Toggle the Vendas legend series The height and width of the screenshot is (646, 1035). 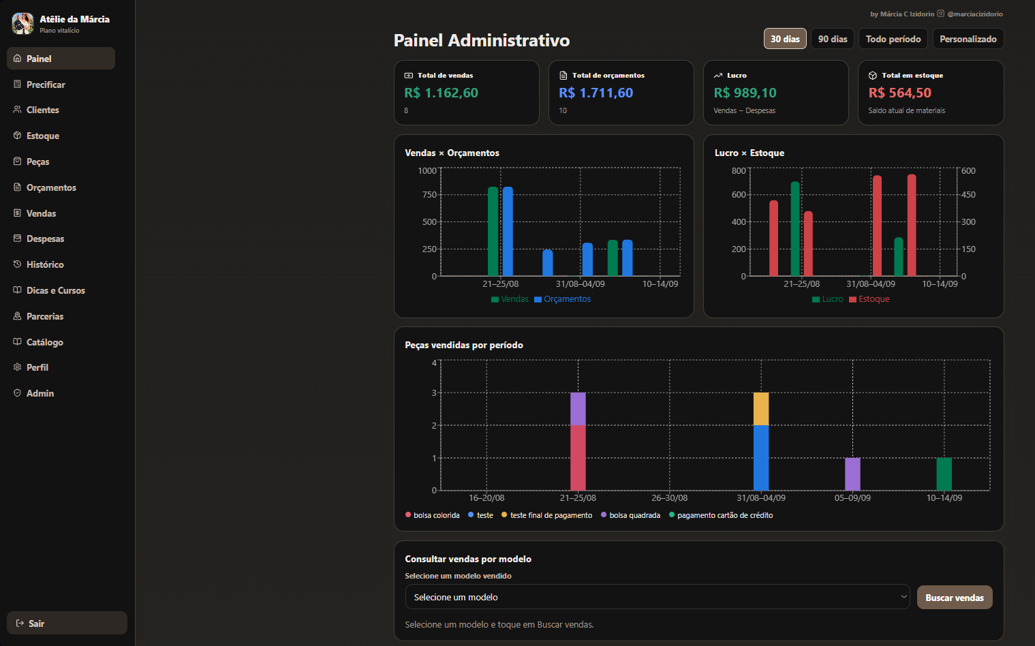510,299
